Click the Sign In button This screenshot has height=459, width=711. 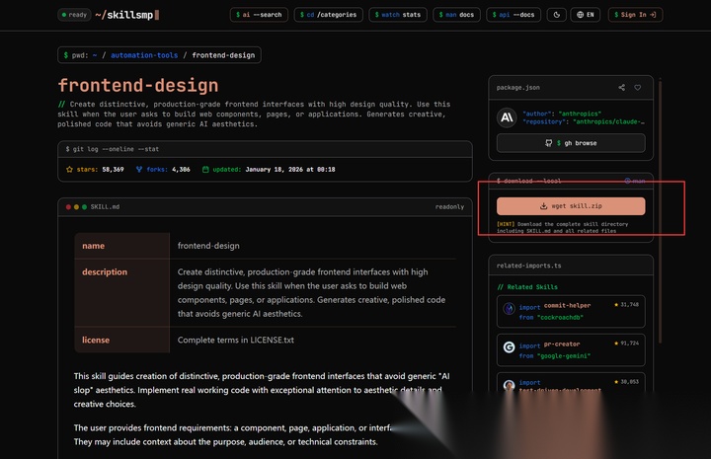[x=635, y=15]
